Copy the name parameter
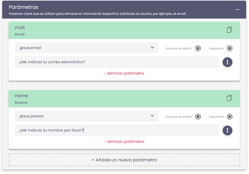This screenshot has height=174, width=249. [x=229, y=98]
